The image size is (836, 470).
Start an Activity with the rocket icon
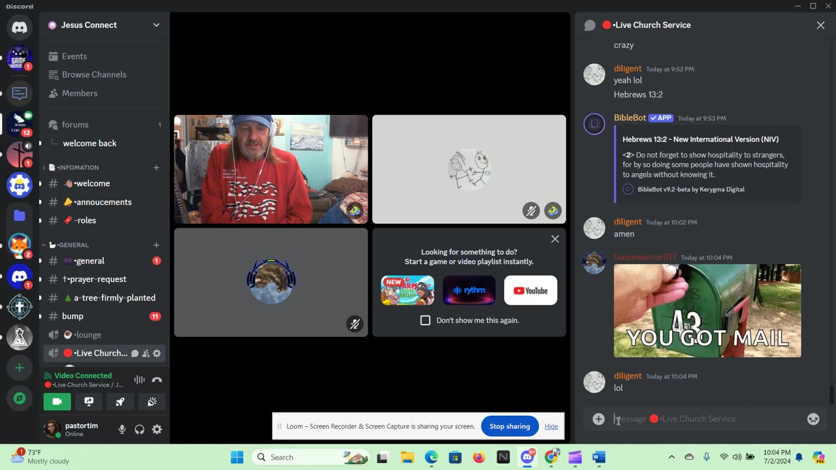(120, 401)
